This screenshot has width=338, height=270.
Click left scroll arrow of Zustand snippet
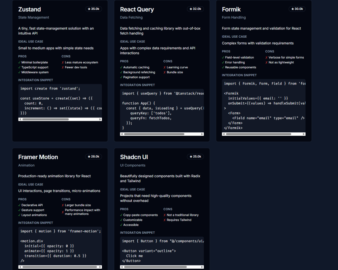point(20,119)
